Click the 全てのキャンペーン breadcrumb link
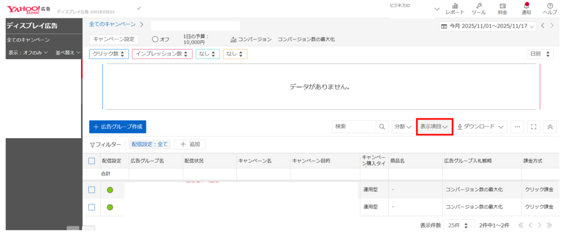The height and width of the screenshot is (233, 561). pyautogui.click(x=112, y=24)
